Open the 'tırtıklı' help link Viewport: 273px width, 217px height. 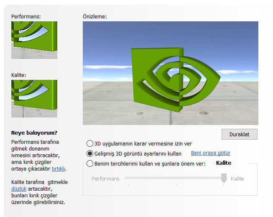click(x=59, y=169)
